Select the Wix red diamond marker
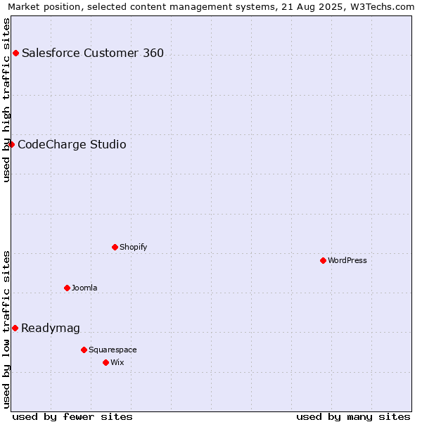422x422 pixels. click(105, 362)
